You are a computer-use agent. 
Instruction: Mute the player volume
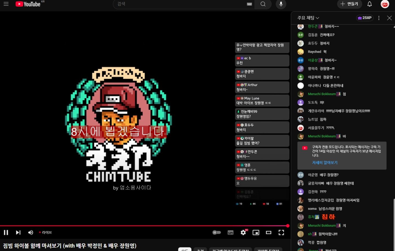click(x=30, y=233)
